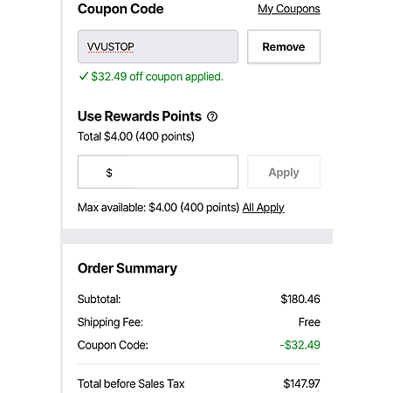Click the Use Rewards Points heading
The height and width of the screenshot is (393, 393).
(140, 116)
